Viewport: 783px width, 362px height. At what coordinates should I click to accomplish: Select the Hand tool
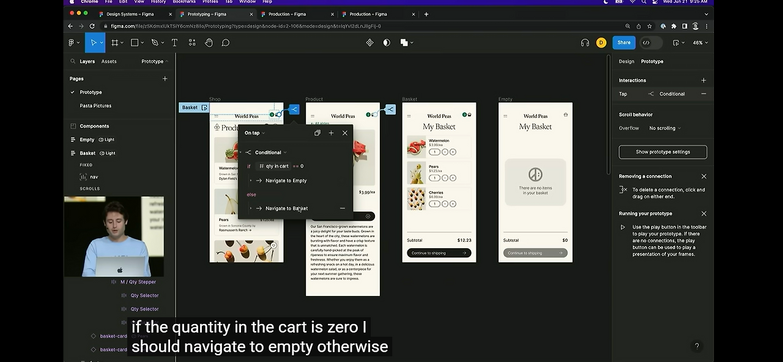click(209, 43)
